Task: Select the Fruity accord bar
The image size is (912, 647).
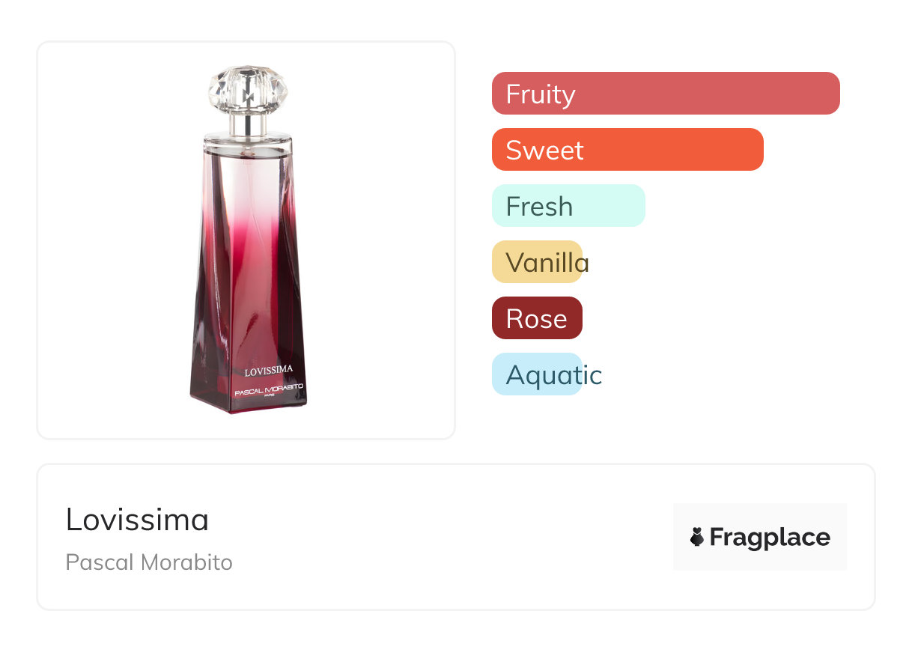Action: tap(666, 94)
